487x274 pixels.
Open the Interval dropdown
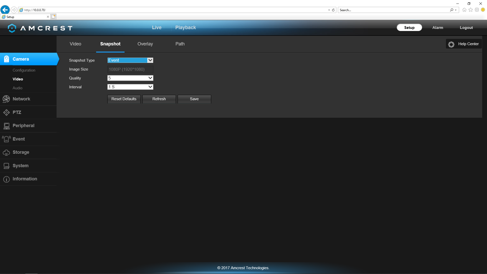(x=130, y=87)
